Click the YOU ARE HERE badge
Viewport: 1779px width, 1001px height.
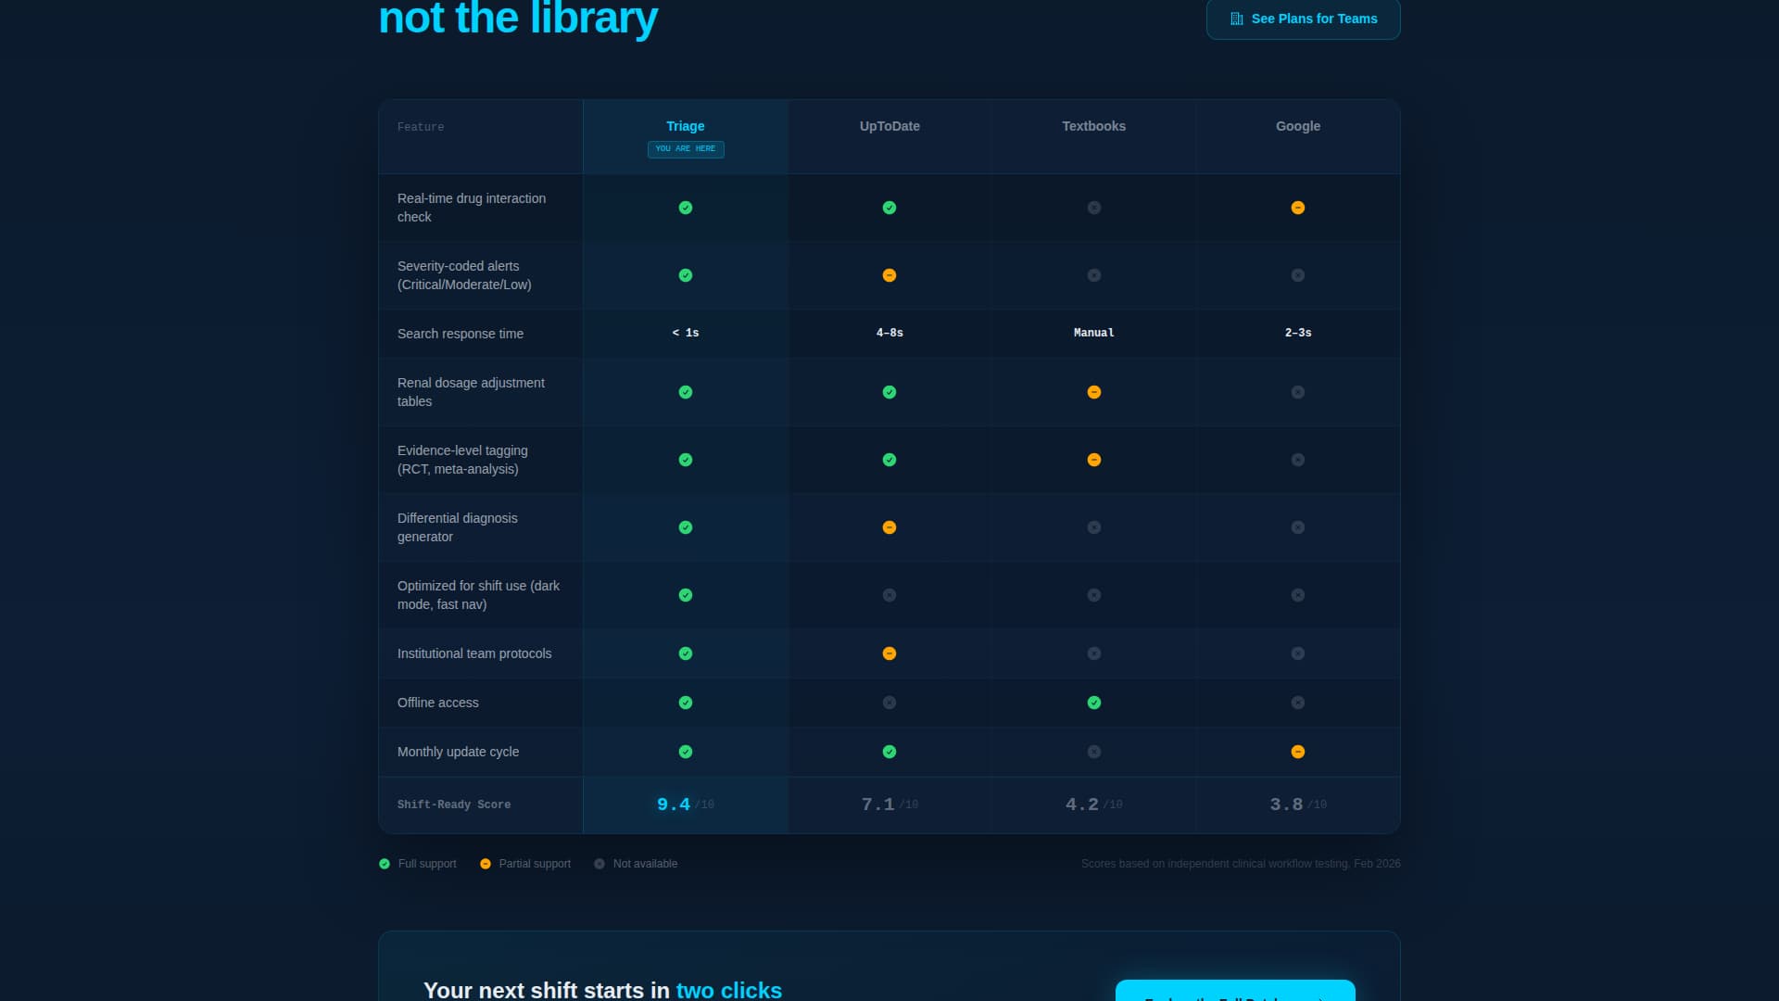[686, 149]
